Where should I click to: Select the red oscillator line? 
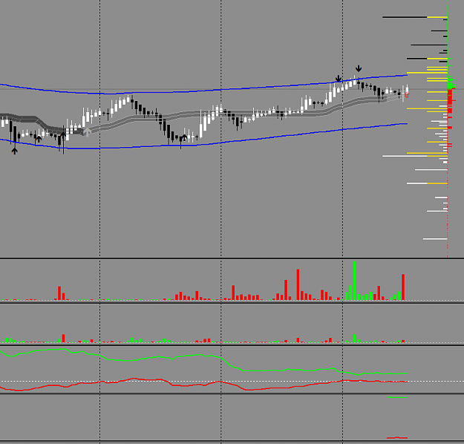204,384
